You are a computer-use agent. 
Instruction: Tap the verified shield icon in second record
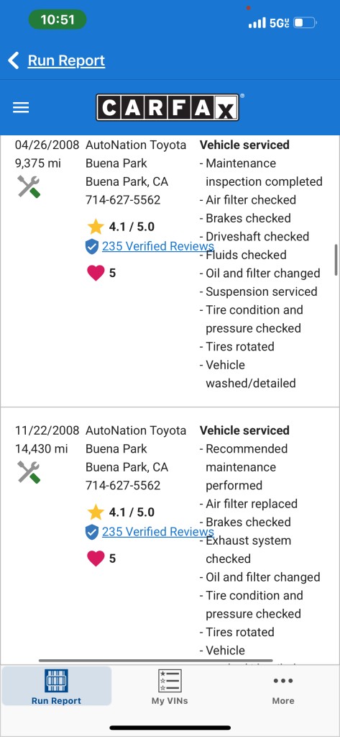click(x=92, y=532)
